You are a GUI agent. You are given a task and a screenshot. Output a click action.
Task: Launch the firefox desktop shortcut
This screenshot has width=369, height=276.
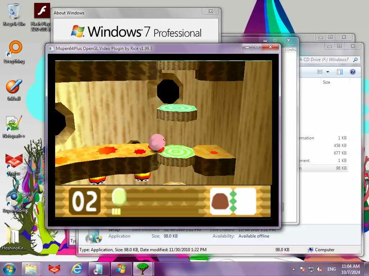point(14,164)
